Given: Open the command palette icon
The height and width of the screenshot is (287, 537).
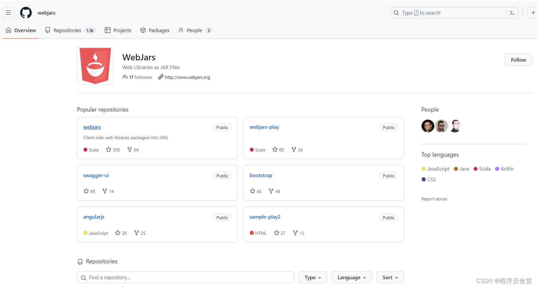Looking at the screenshot, I should 512,13.
